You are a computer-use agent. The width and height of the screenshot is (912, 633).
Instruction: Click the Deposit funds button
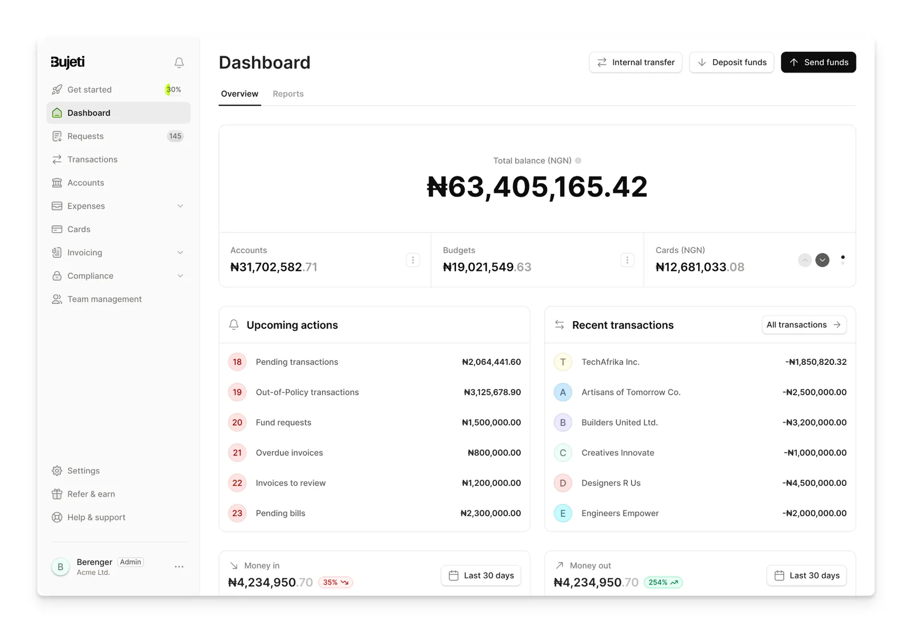[x=731, y=62]
